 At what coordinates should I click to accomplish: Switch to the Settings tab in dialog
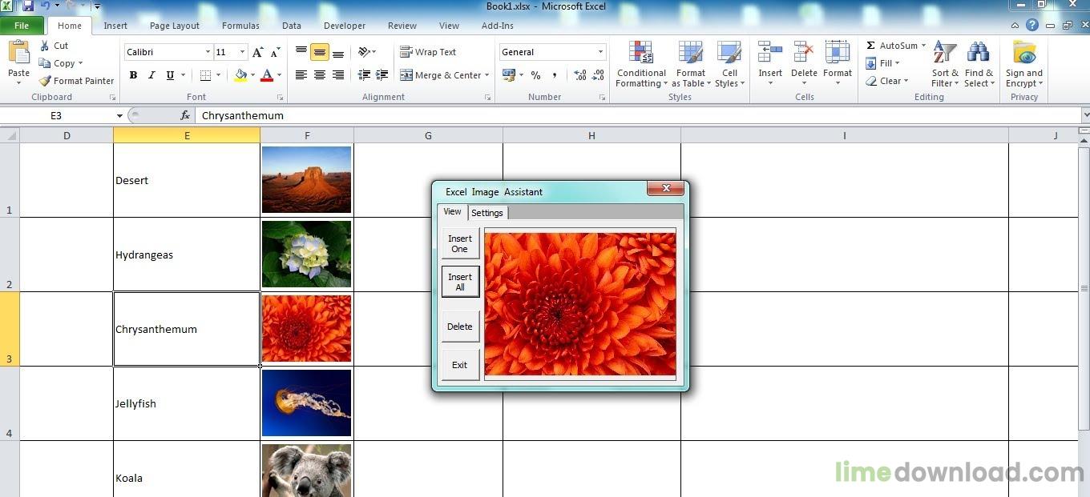coord(486,213)
